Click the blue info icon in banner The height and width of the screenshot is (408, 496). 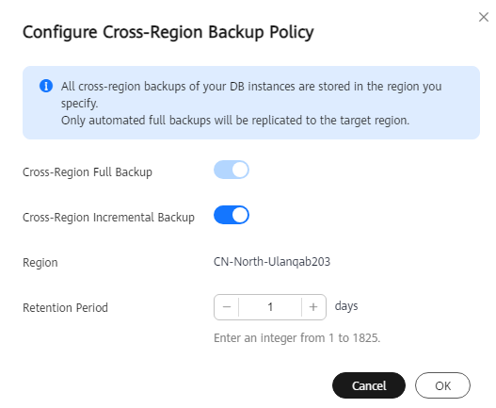(x=46, y=86)
